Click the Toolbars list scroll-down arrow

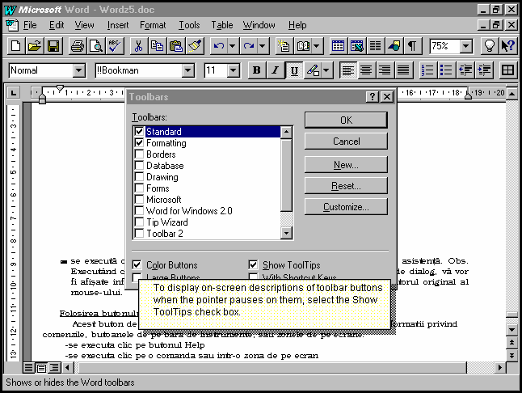286,233
